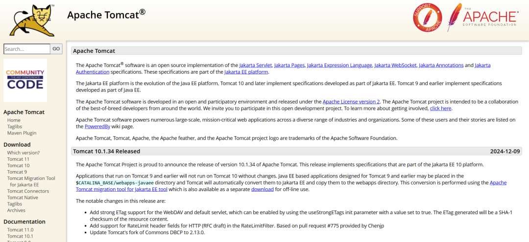Click the $CATALINA_BASE/webapps-javaee code text

click(115, 182)
